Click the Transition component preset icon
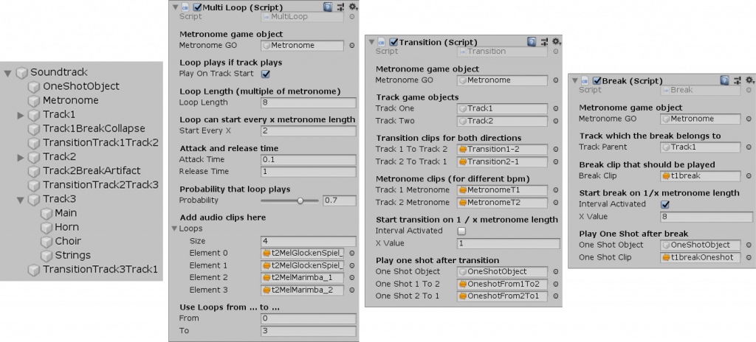 pyautogui.click(x=544, y=42)
